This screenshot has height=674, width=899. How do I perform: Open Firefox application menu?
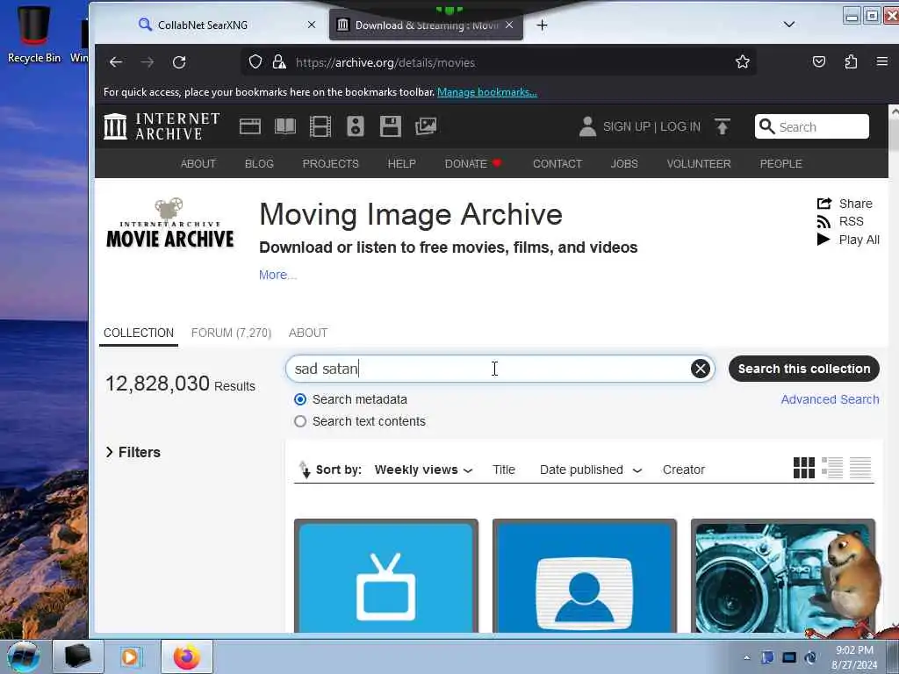(x=882, y=61)
